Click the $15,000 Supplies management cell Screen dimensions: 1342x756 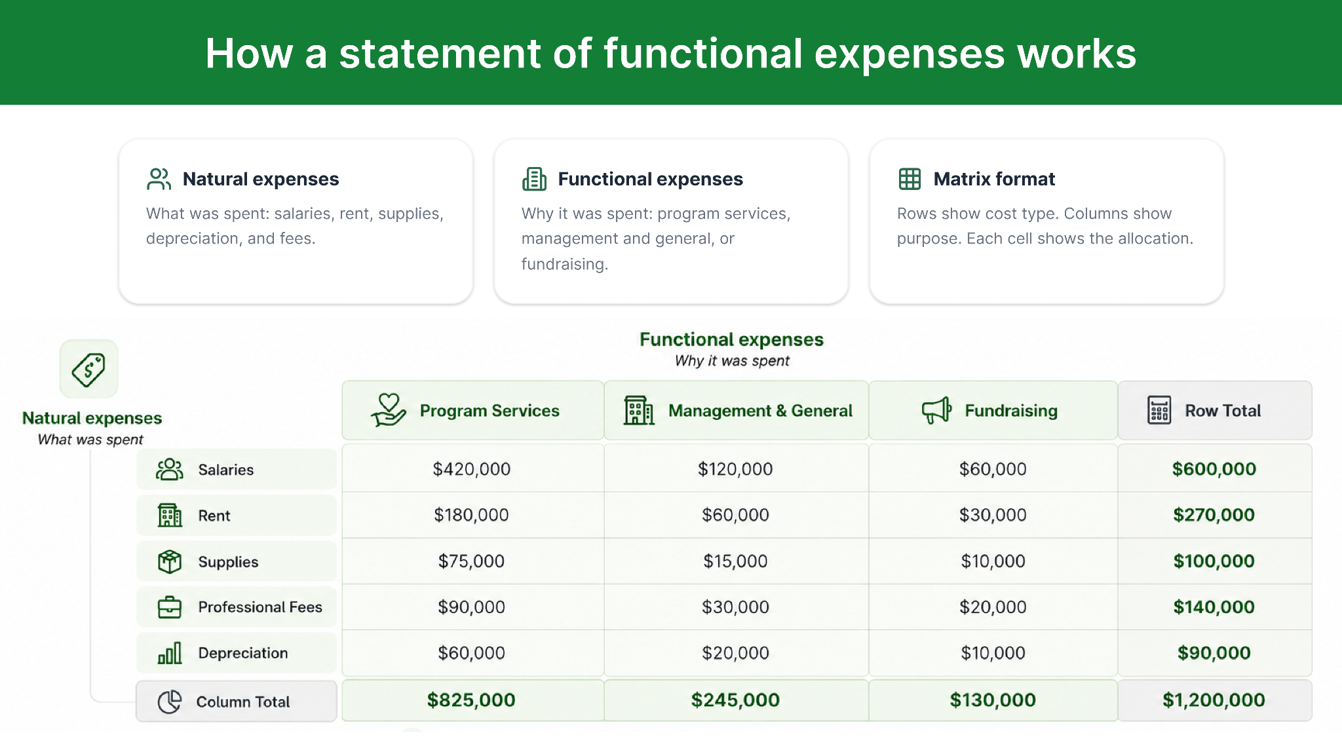pos(735,561)
